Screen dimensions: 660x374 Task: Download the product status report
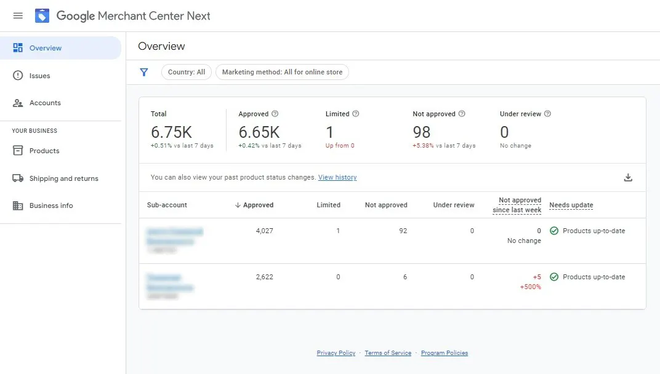pos(628,178)
